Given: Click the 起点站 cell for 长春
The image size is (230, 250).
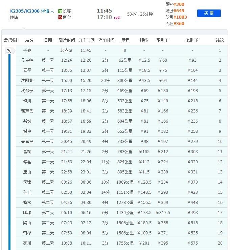Looking at the screenshot, I should 66,50.
